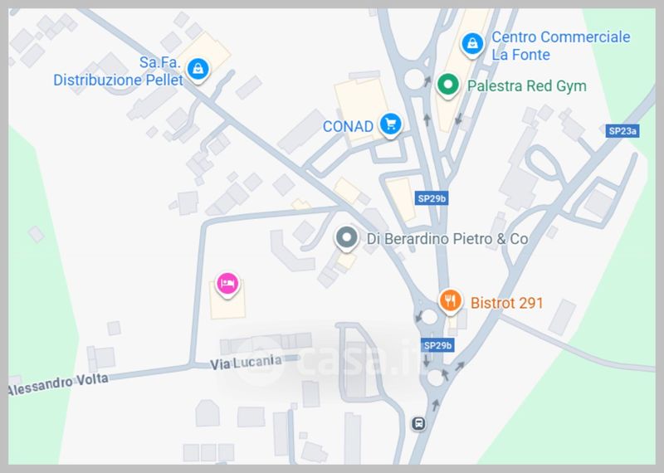This screenshot has height=473, width=664.
Task: Select the gray Di Berardino Pietro pin
Action: 347,238
